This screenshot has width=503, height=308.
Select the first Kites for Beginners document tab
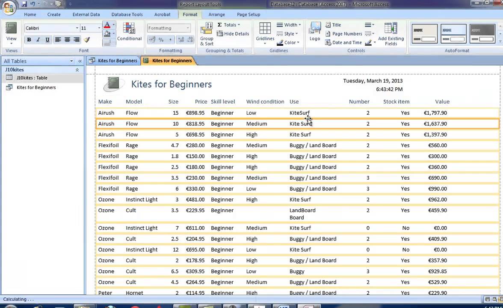[x=113, y=60]
